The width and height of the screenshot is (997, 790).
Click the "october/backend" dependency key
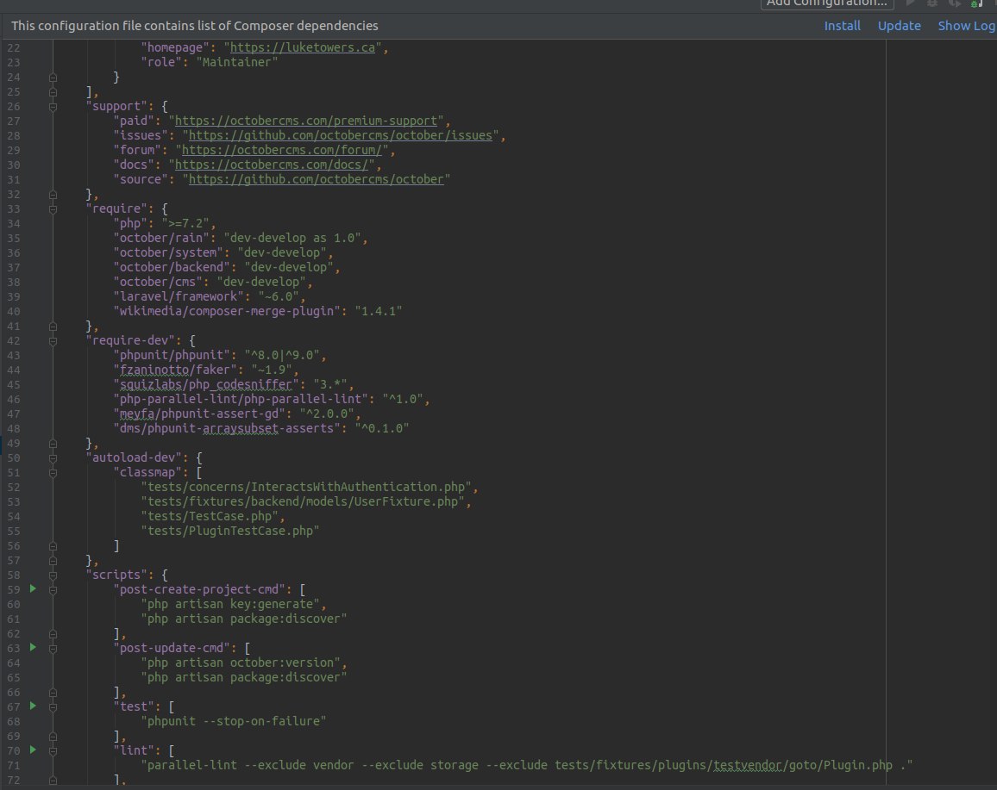172,267
